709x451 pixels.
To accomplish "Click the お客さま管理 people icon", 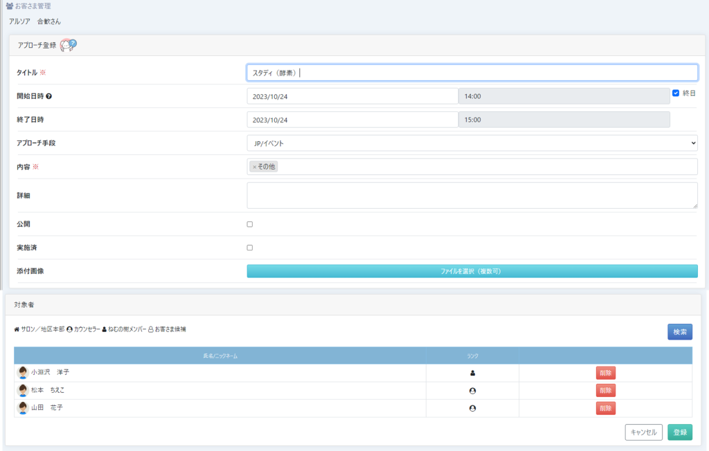I will (9, 6).
